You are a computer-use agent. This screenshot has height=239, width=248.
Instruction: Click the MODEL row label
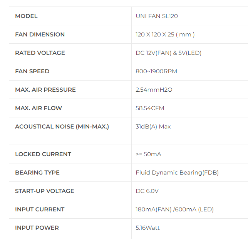[x=26, y=16]
